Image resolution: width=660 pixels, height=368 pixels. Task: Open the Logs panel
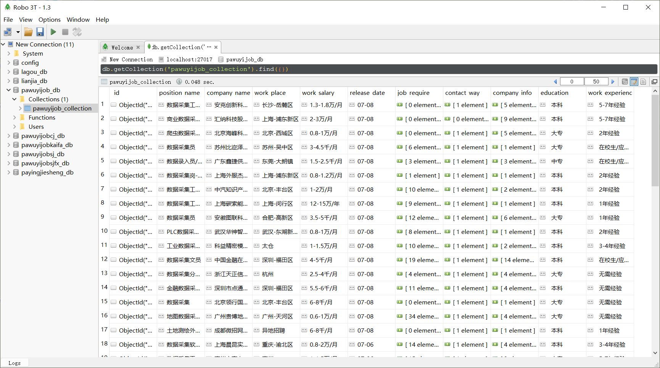[14, 363]
